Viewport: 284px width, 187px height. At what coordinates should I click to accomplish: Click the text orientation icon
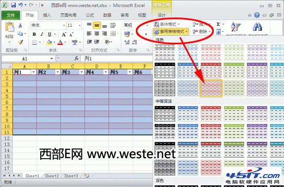(107, 42)
